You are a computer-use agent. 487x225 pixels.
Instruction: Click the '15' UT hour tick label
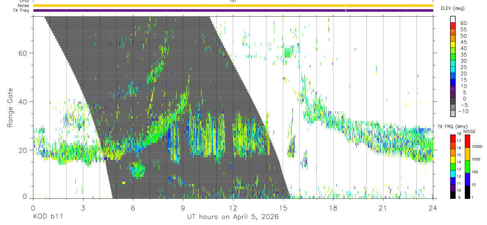[x=283, y=208]
